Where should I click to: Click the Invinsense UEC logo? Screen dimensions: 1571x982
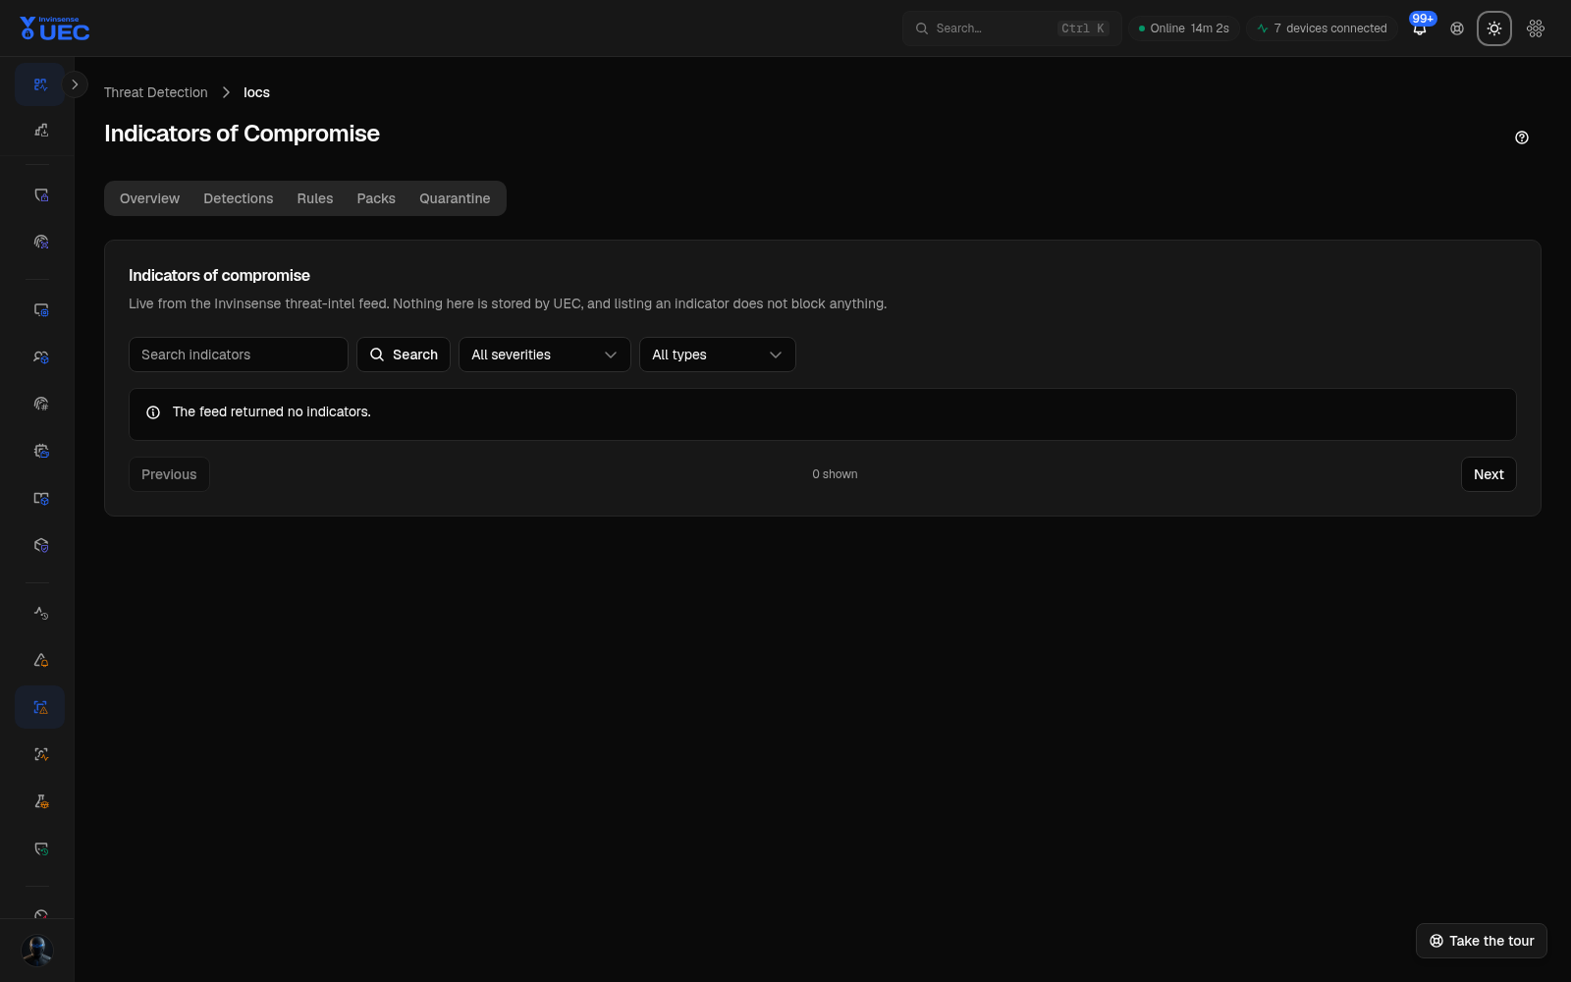pos(55,28)
